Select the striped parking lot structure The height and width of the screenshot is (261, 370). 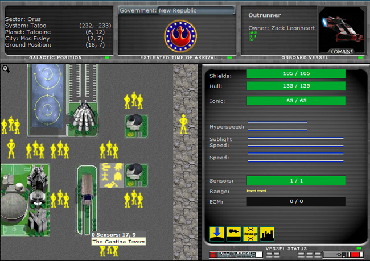click(x=82, y=82)
